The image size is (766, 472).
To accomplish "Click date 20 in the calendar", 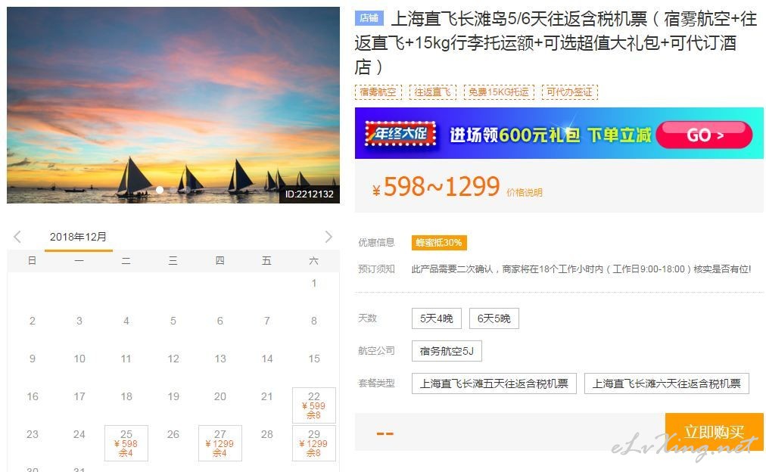I will [x=220, y=396].
